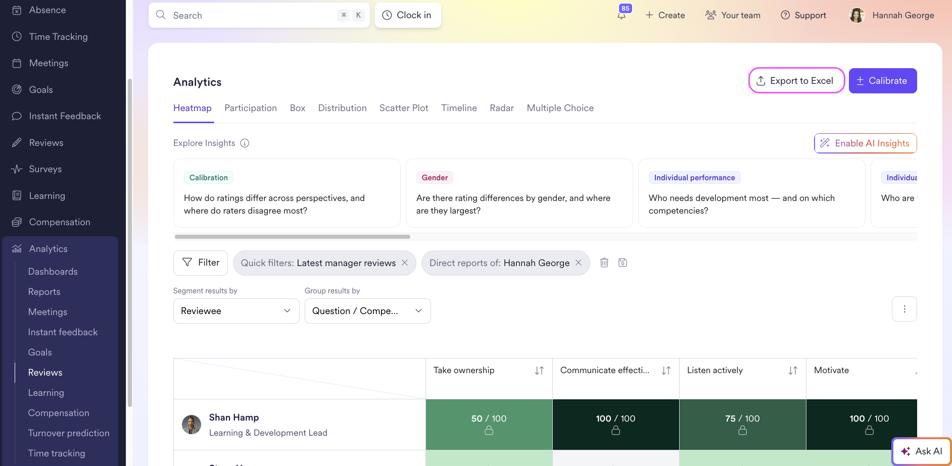
Task: Expand the Segment results by Reviewee dropdown
Action: click(x=236, y=311)
